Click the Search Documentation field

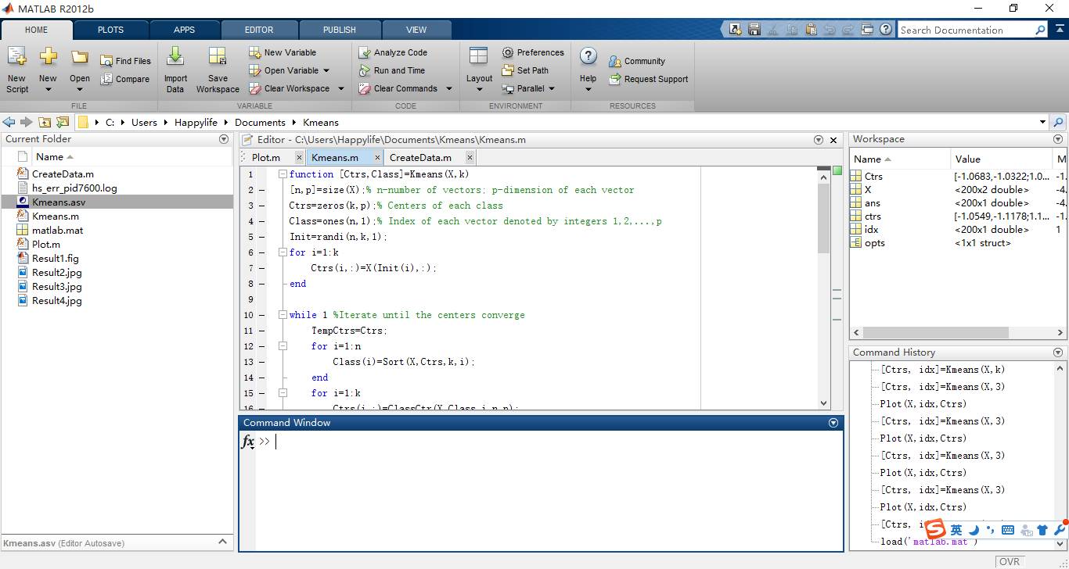tap(965, 30)
